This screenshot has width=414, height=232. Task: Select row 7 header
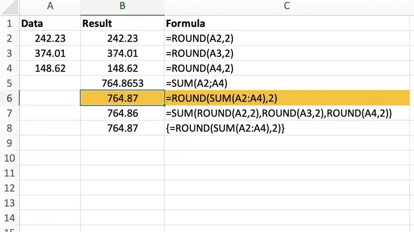[9, 113]
